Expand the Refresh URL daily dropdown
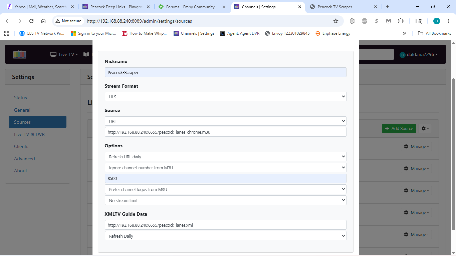This screenshot has width=456, height=256. pyautogui.click(x=225, y=157)
